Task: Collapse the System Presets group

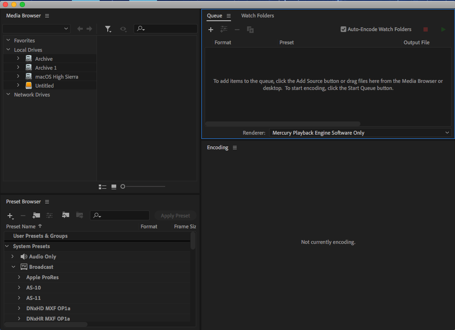Action: point(7,246)
